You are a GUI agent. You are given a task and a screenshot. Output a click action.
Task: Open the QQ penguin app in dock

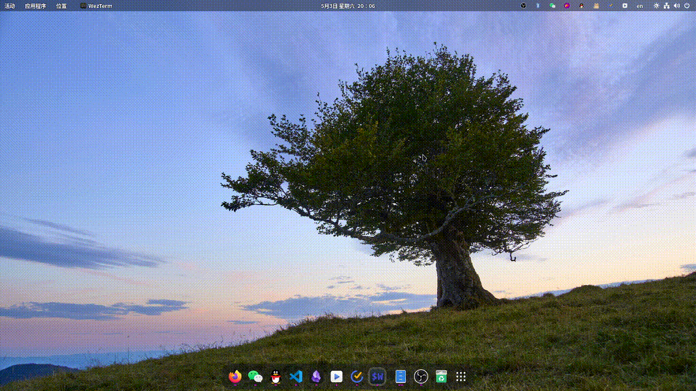coord(275,377)
